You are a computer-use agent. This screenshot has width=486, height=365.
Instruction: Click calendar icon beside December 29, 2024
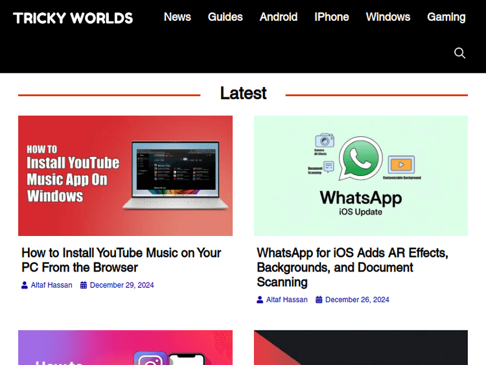[84, 285]
